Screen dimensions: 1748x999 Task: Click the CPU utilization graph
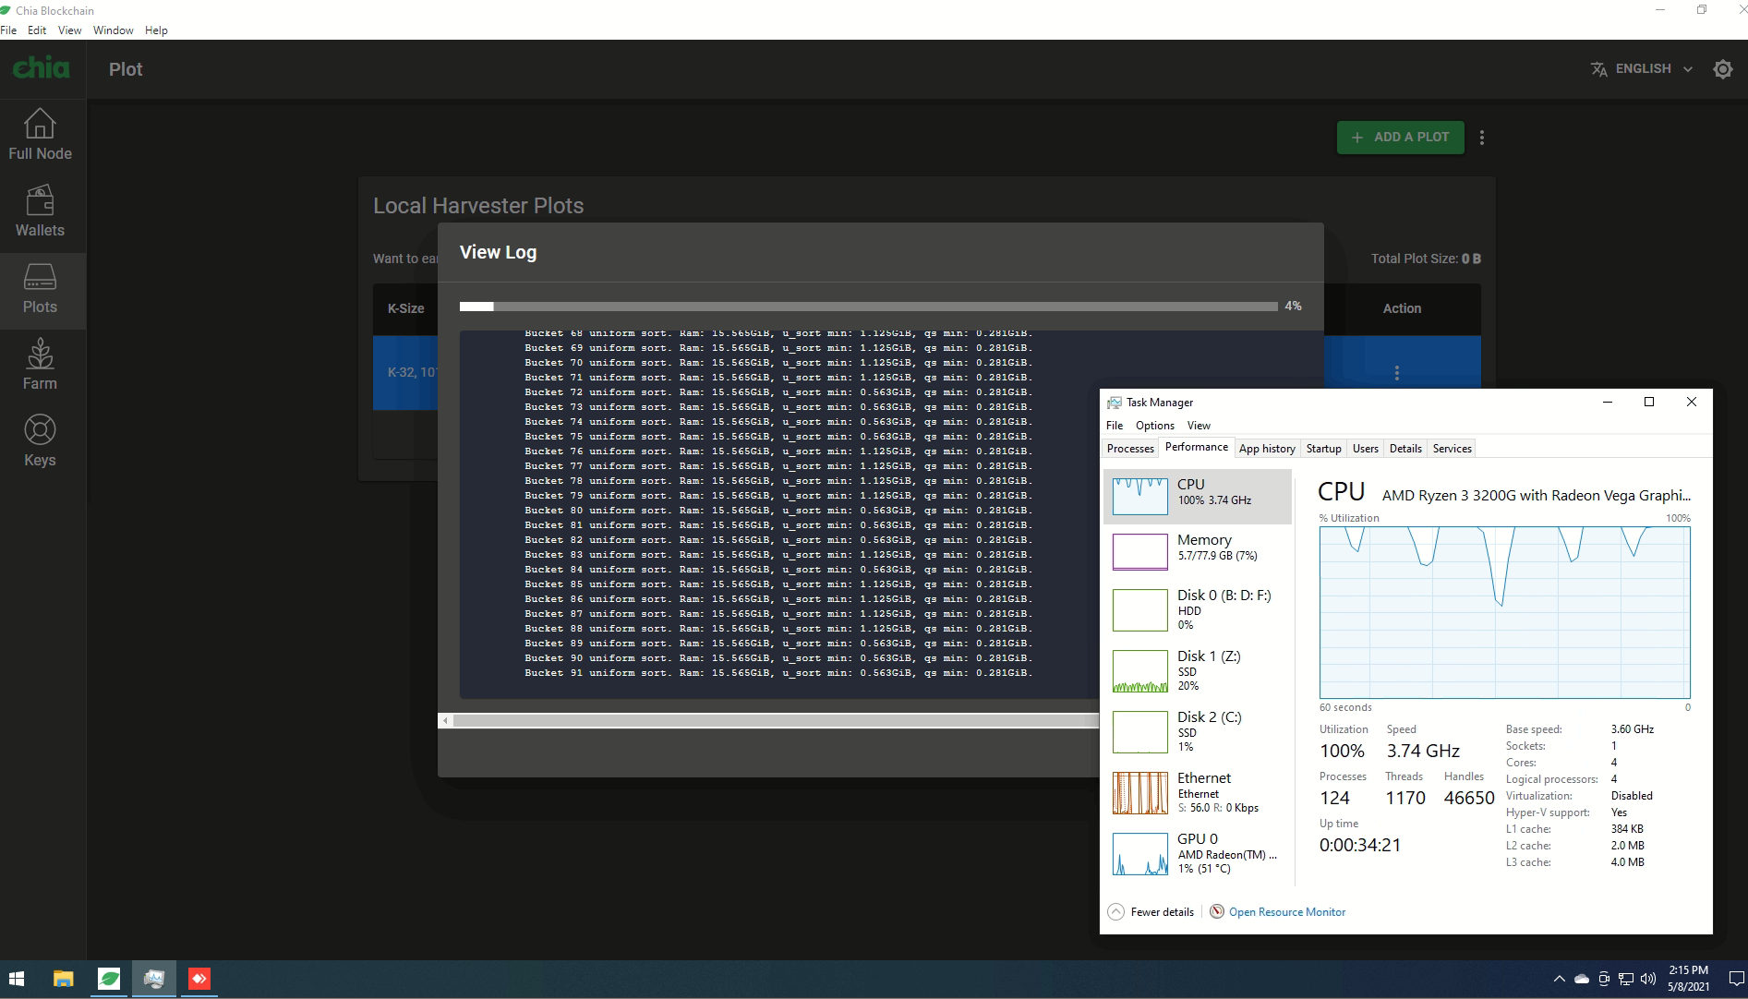(1504, 612)
